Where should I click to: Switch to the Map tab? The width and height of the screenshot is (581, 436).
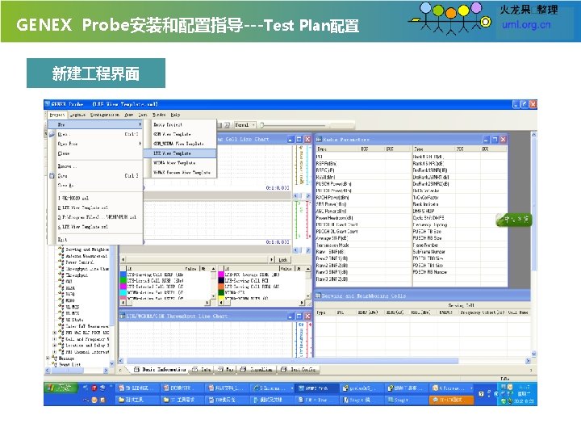tap(226, 369)
